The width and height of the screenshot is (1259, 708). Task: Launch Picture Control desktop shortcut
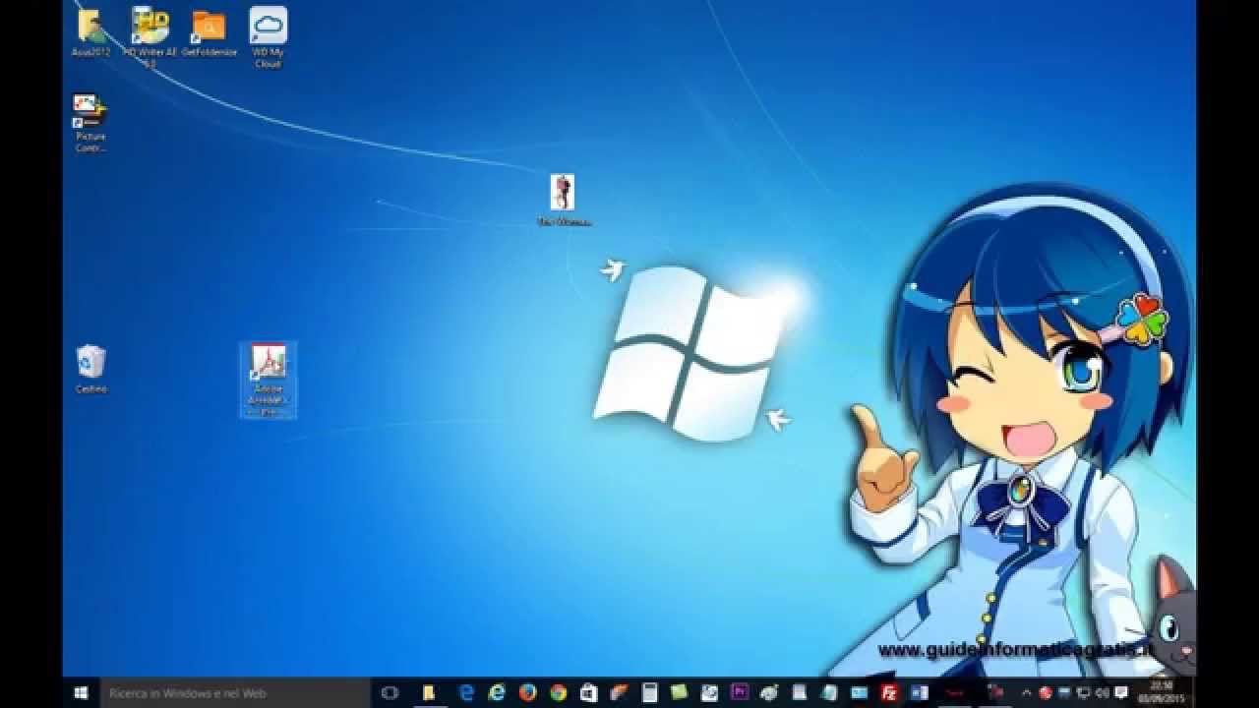click(90, 123)
